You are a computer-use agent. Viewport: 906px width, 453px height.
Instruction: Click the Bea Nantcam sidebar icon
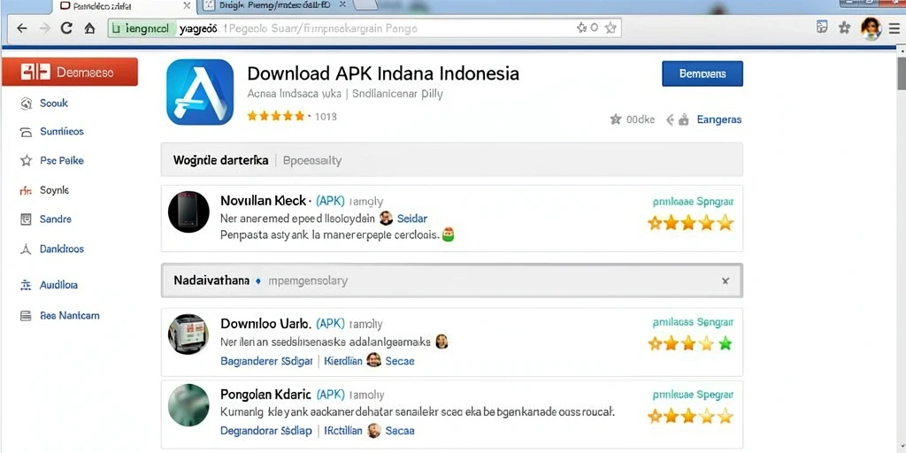click(x=26, y=316)
